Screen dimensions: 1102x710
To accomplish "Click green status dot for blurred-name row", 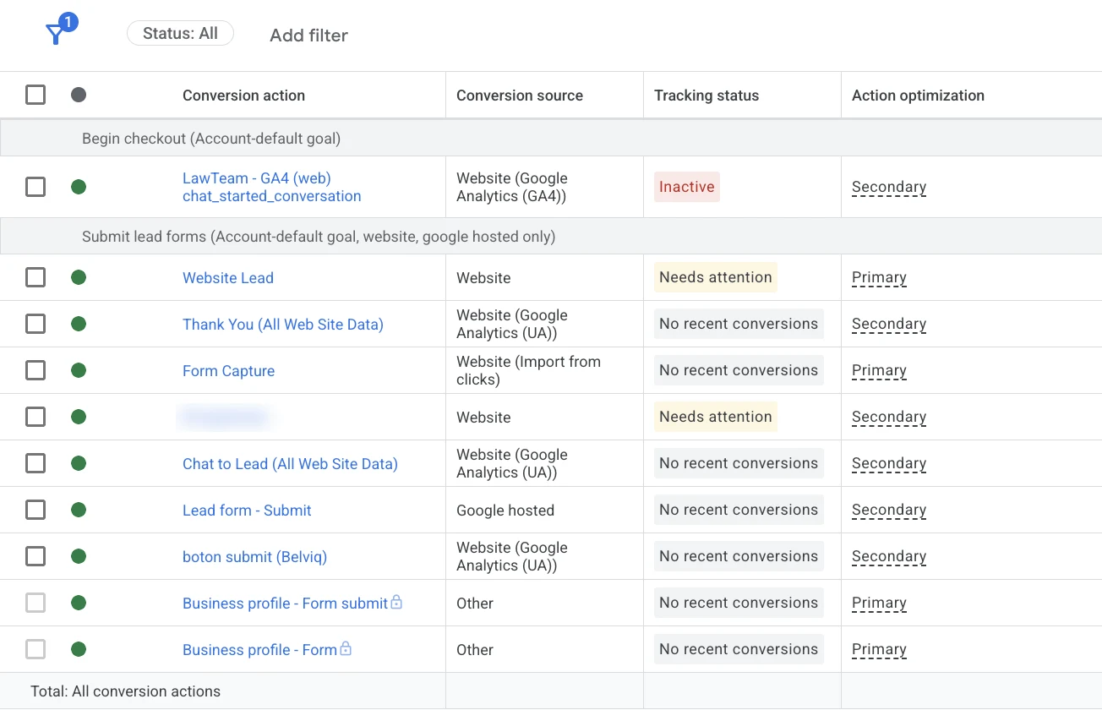I will point(79,417).
